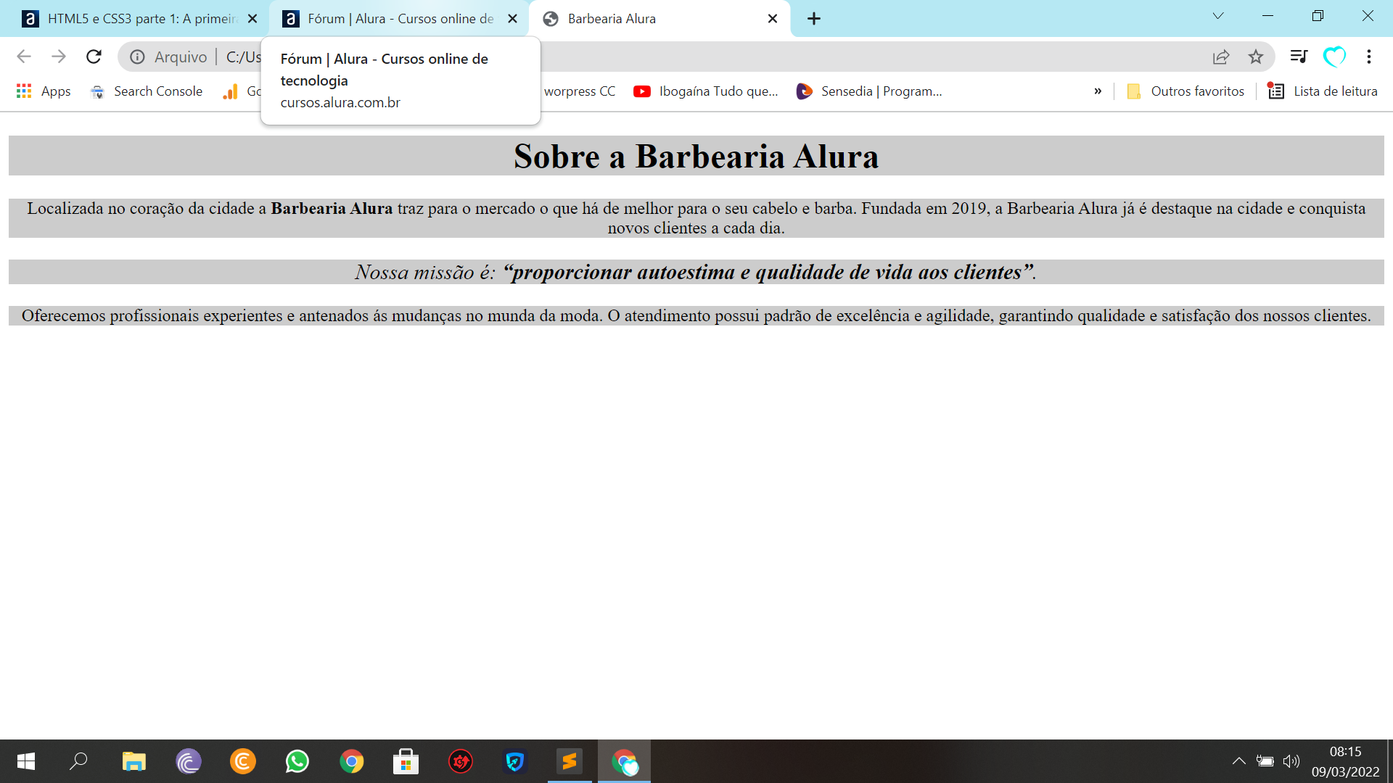
Task: Click the Sobre a Barbearia Alura heading
Action: [x=696, y=157]
